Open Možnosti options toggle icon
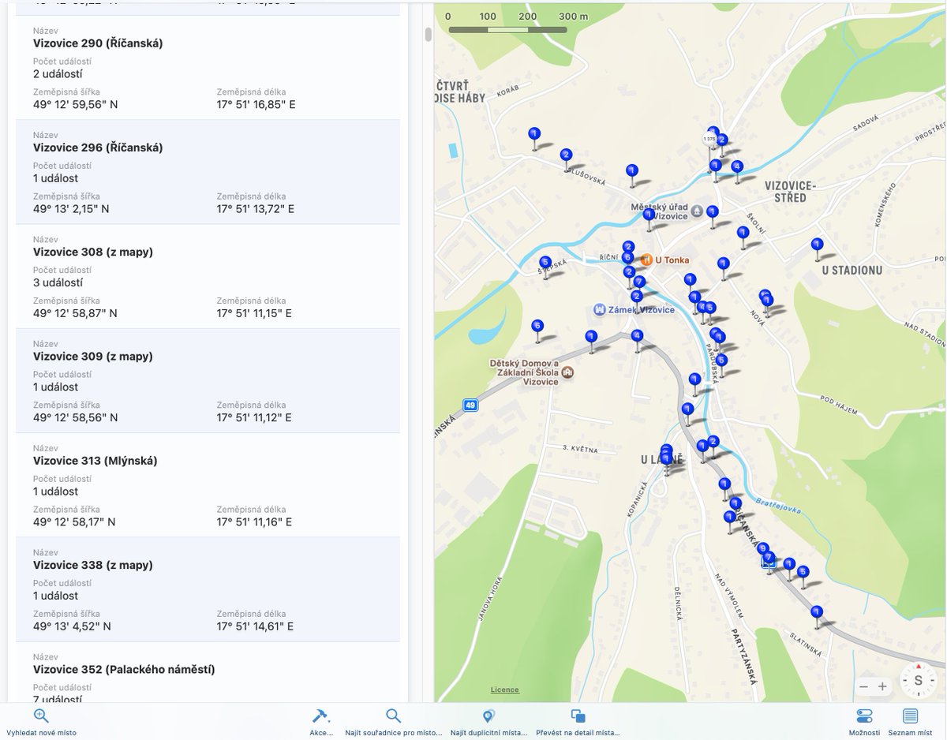 tap(864, 716)
